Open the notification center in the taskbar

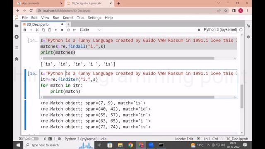(245, 145)
